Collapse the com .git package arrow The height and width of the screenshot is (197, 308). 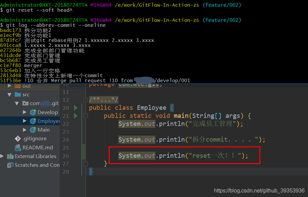click(x=17, y=103)
